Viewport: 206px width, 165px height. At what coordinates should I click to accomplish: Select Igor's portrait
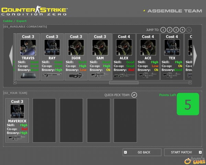point(76,47)
